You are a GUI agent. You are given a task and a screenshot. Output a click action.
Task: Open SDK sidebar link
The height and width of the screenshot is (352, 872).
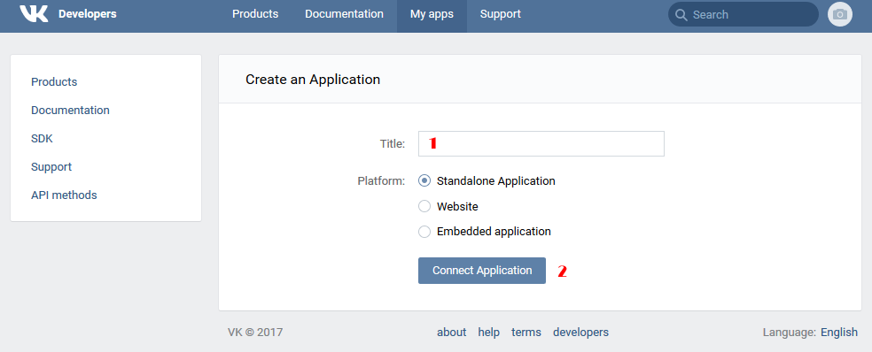tap(42, 139)
